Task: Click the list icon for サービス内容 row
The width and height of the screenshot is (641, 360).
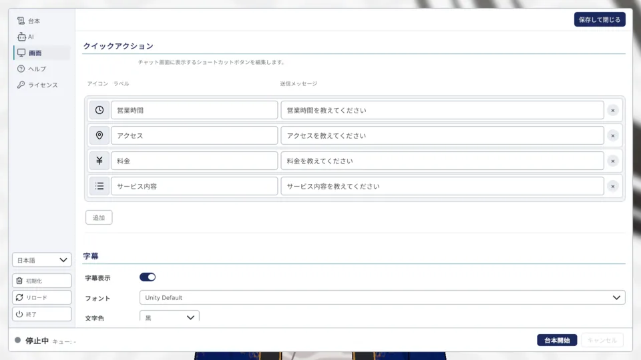Action: click(x=99, y=186)
